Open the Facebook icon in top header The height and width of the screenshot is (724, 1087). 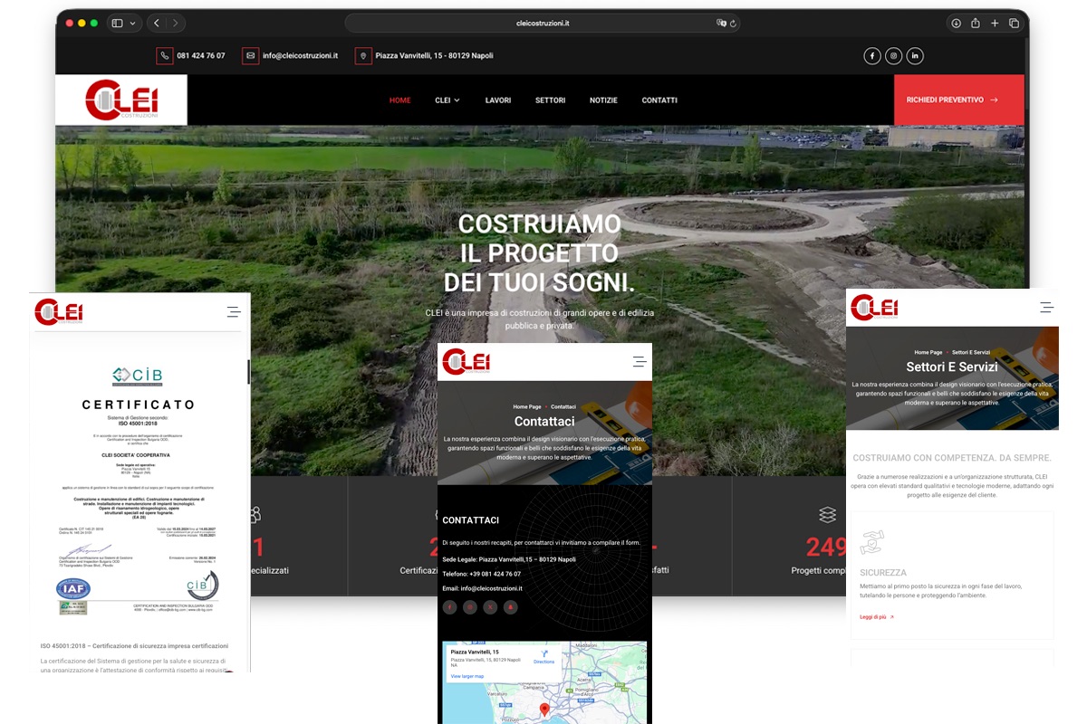871,56
